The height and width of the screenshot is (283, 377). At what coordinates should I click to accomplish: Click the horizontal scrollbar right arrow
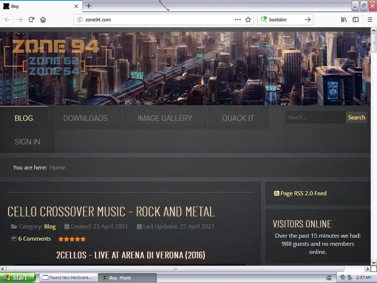point(367,269)
